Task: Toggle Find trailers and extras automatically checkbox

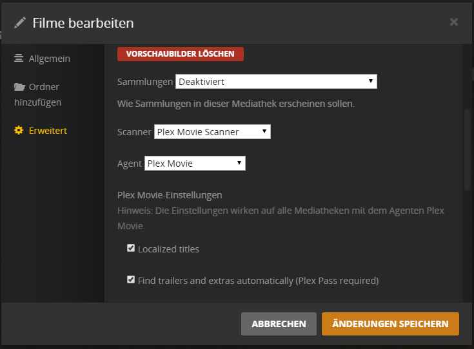Action: 131,279
